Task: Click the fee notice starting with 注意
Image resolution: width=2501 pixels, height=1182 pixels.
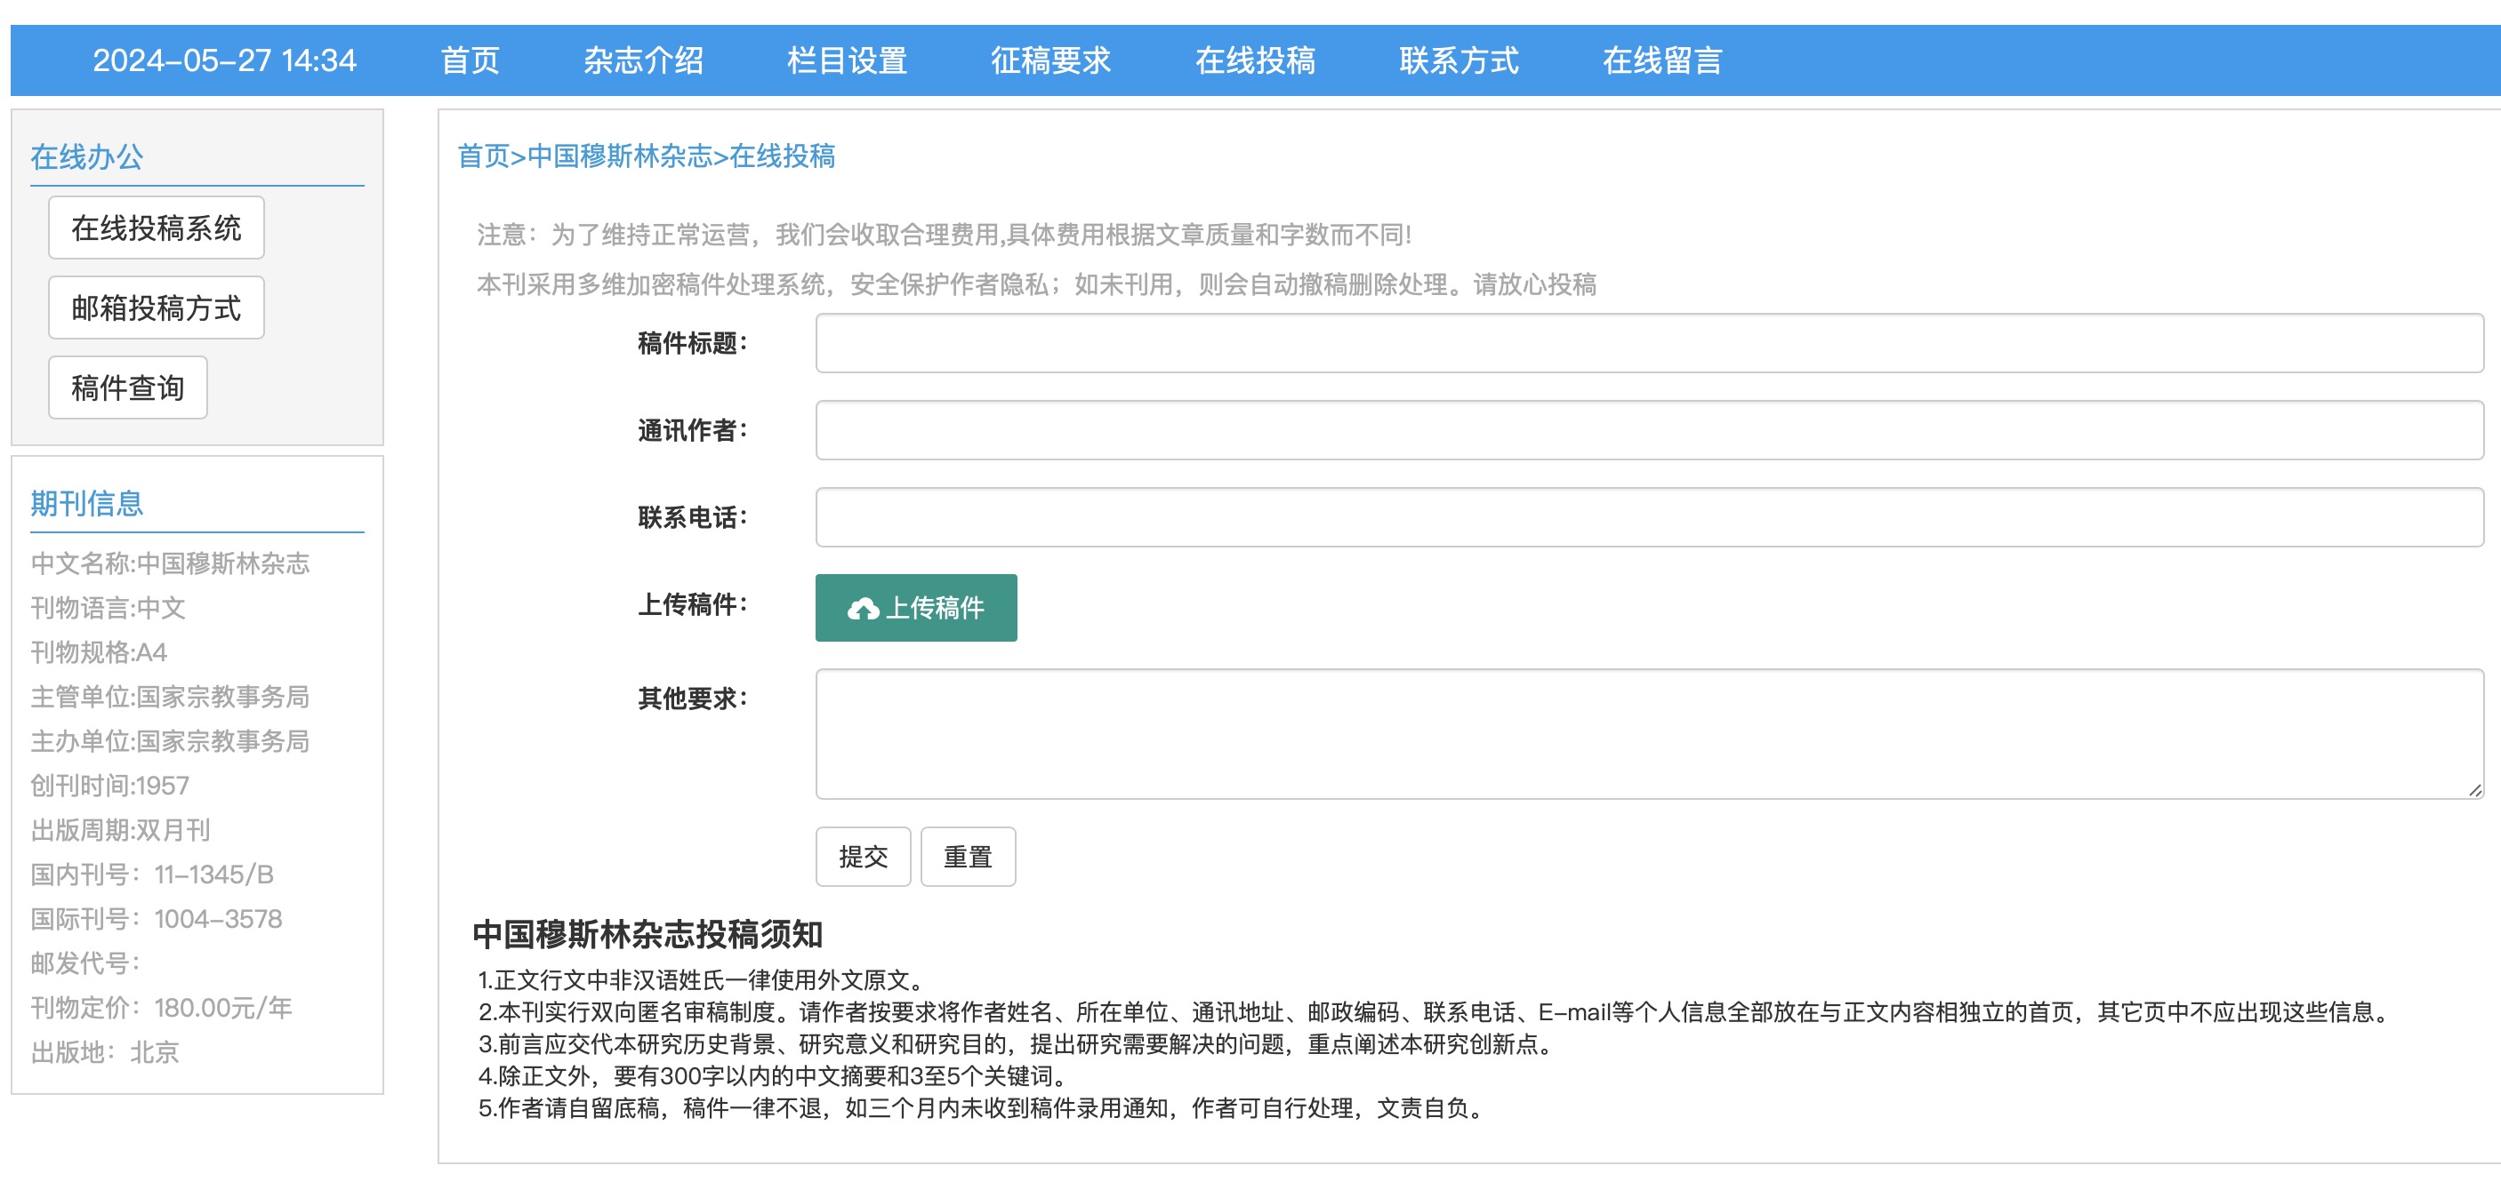Action: click(944, 235)
